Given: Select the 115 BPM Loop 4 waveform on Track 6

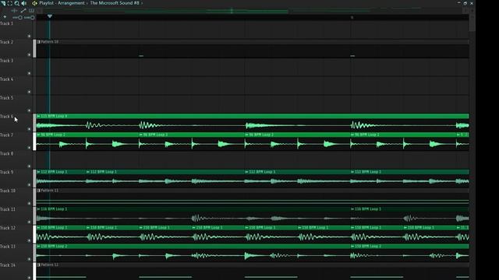Looking at the screenshot, I should coord(253,125).
